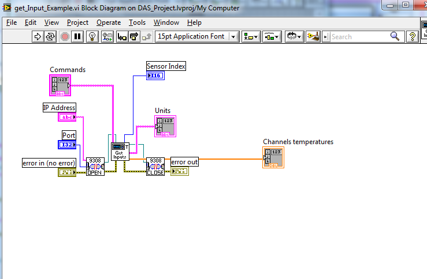Click the Run arrow button

(x=38, y=36)
